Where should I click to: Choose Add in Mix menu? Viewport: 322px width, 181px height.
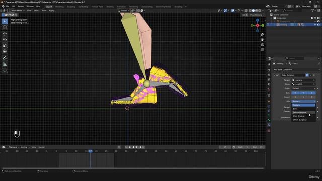click(x=303, y=109)
